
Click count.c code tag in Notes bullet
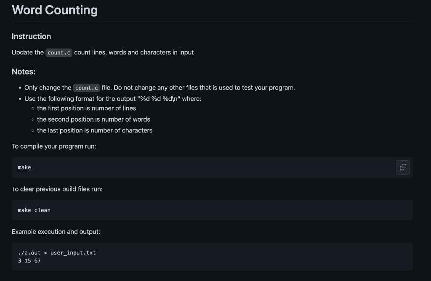click(x=86, y=87)
